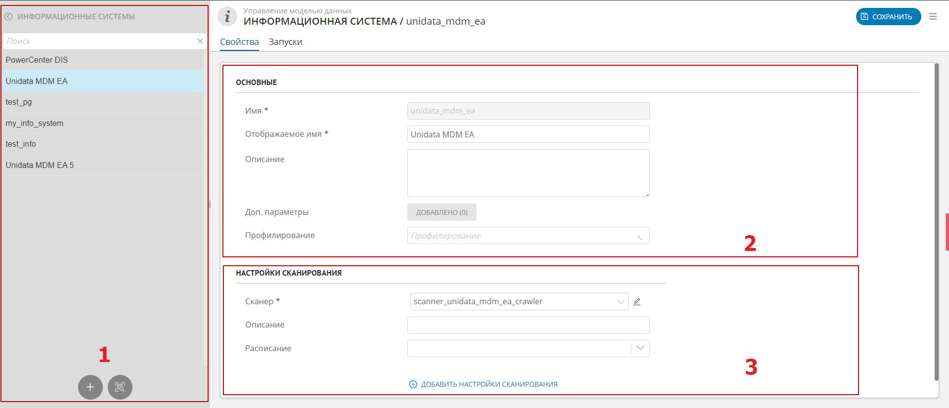
Task: Click the scan settings Описание field
Action: pos(528,325)
